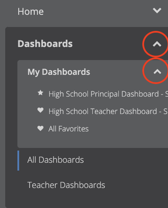Click the heart icon beside Teacher Dashboard
This screenshot has width=168, height=208.
pyautogui.click(x=40, y=110)
